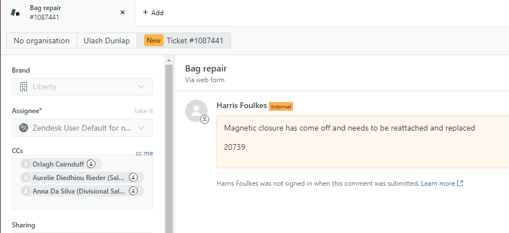509x233 pixels.
Task: Open the Assignee dropdown chevron
Action: coord(141,128)
